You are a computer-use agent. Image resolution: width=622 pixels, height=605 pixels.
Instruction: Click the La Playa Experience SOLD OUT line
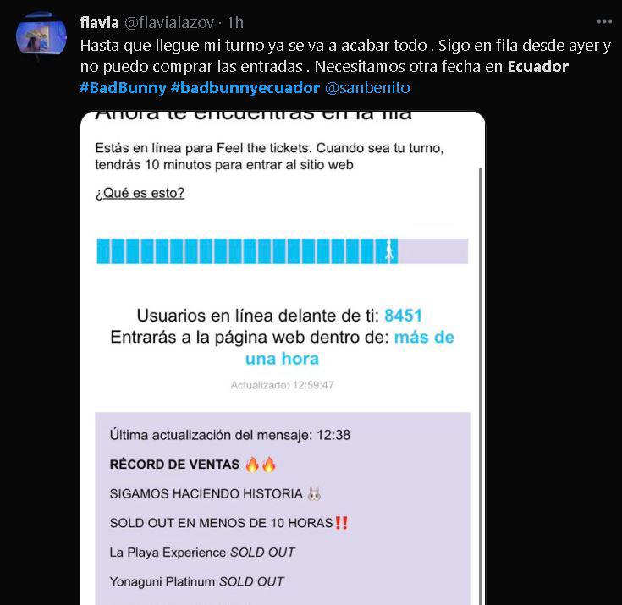[x=202, y=553]
